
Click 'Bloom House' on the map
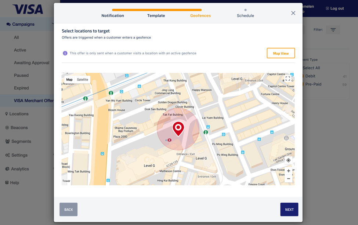point(116,110)
